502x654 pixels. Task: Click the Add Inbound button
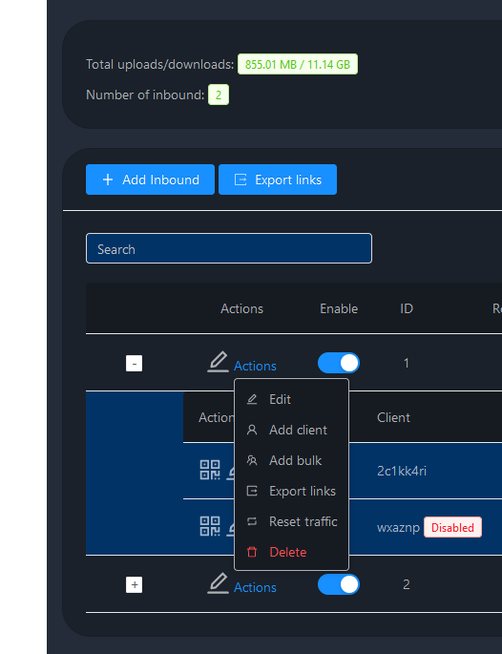point(150,179)
